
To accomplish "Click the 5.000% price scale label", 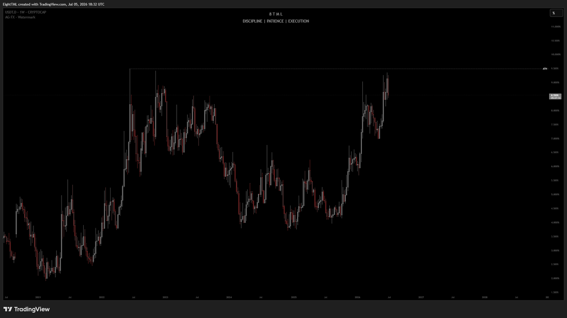I will [555, 194].
